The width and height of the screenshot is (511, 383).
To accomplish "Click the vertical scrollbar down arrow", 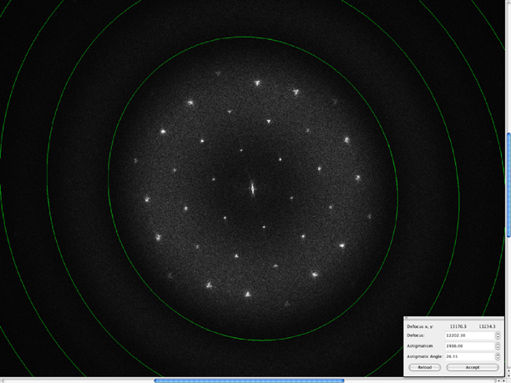I will 508,375.
